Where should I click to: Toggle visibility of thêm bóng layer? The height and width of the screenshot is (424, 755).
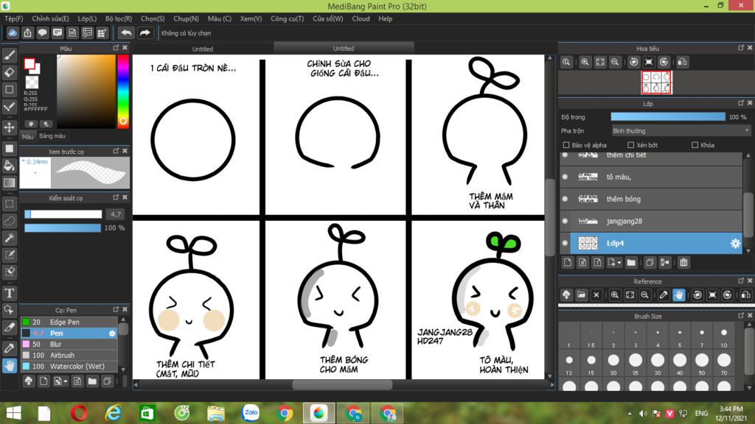[566, 199]
